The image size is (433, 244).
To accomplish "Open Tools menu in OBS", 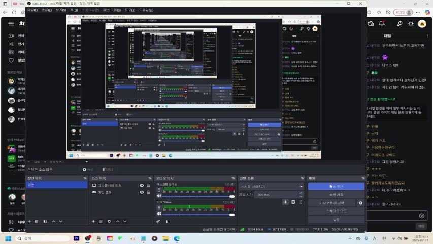I will [x=130, y=10].
